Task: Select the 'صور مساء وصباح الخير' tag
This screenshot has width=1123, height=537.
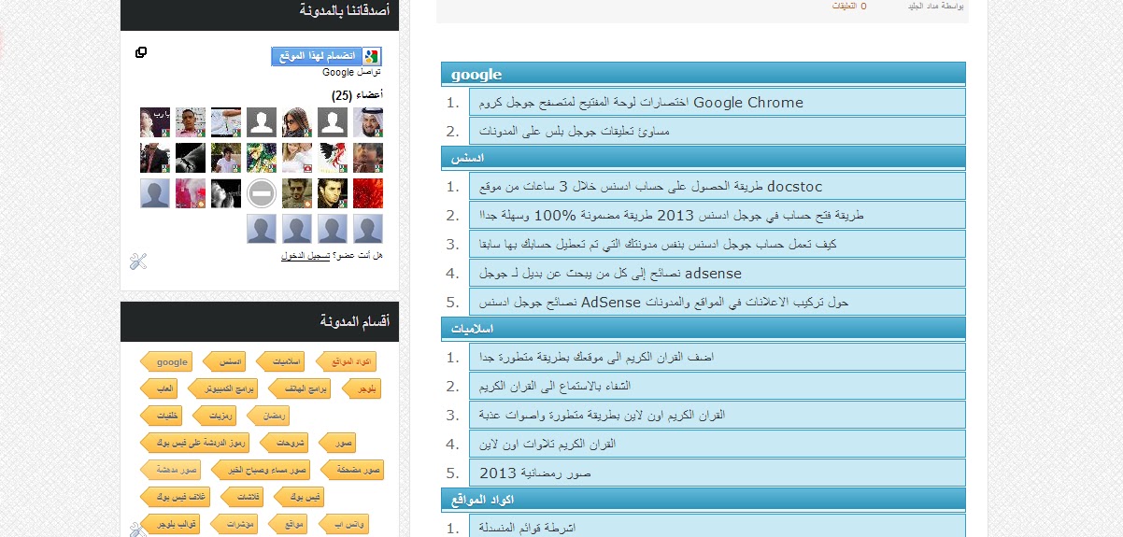Action: click(x=262, y=470)
